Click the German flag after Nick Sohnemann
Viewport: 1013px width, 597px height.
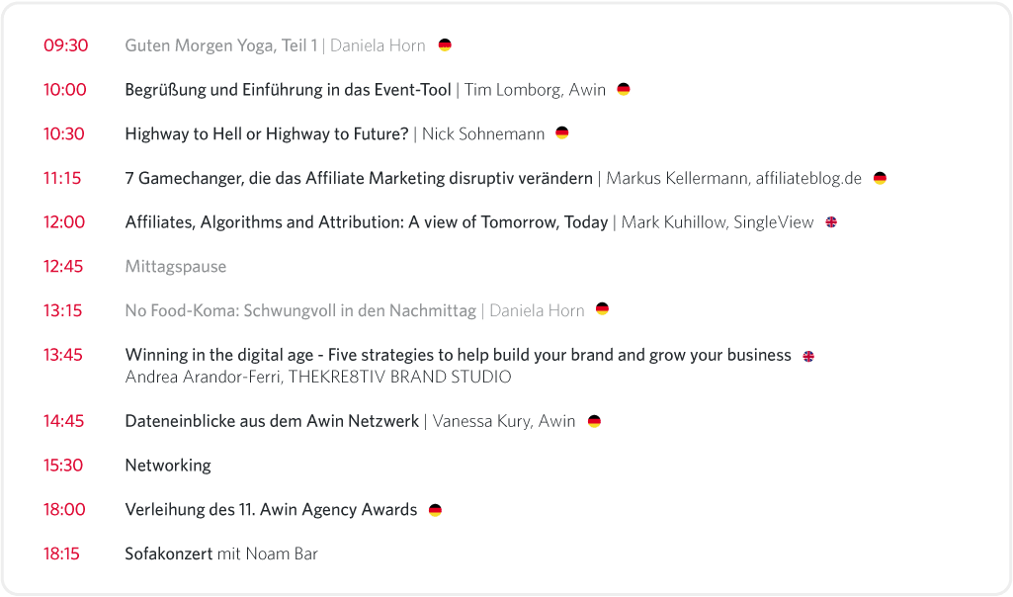[562, 133]
